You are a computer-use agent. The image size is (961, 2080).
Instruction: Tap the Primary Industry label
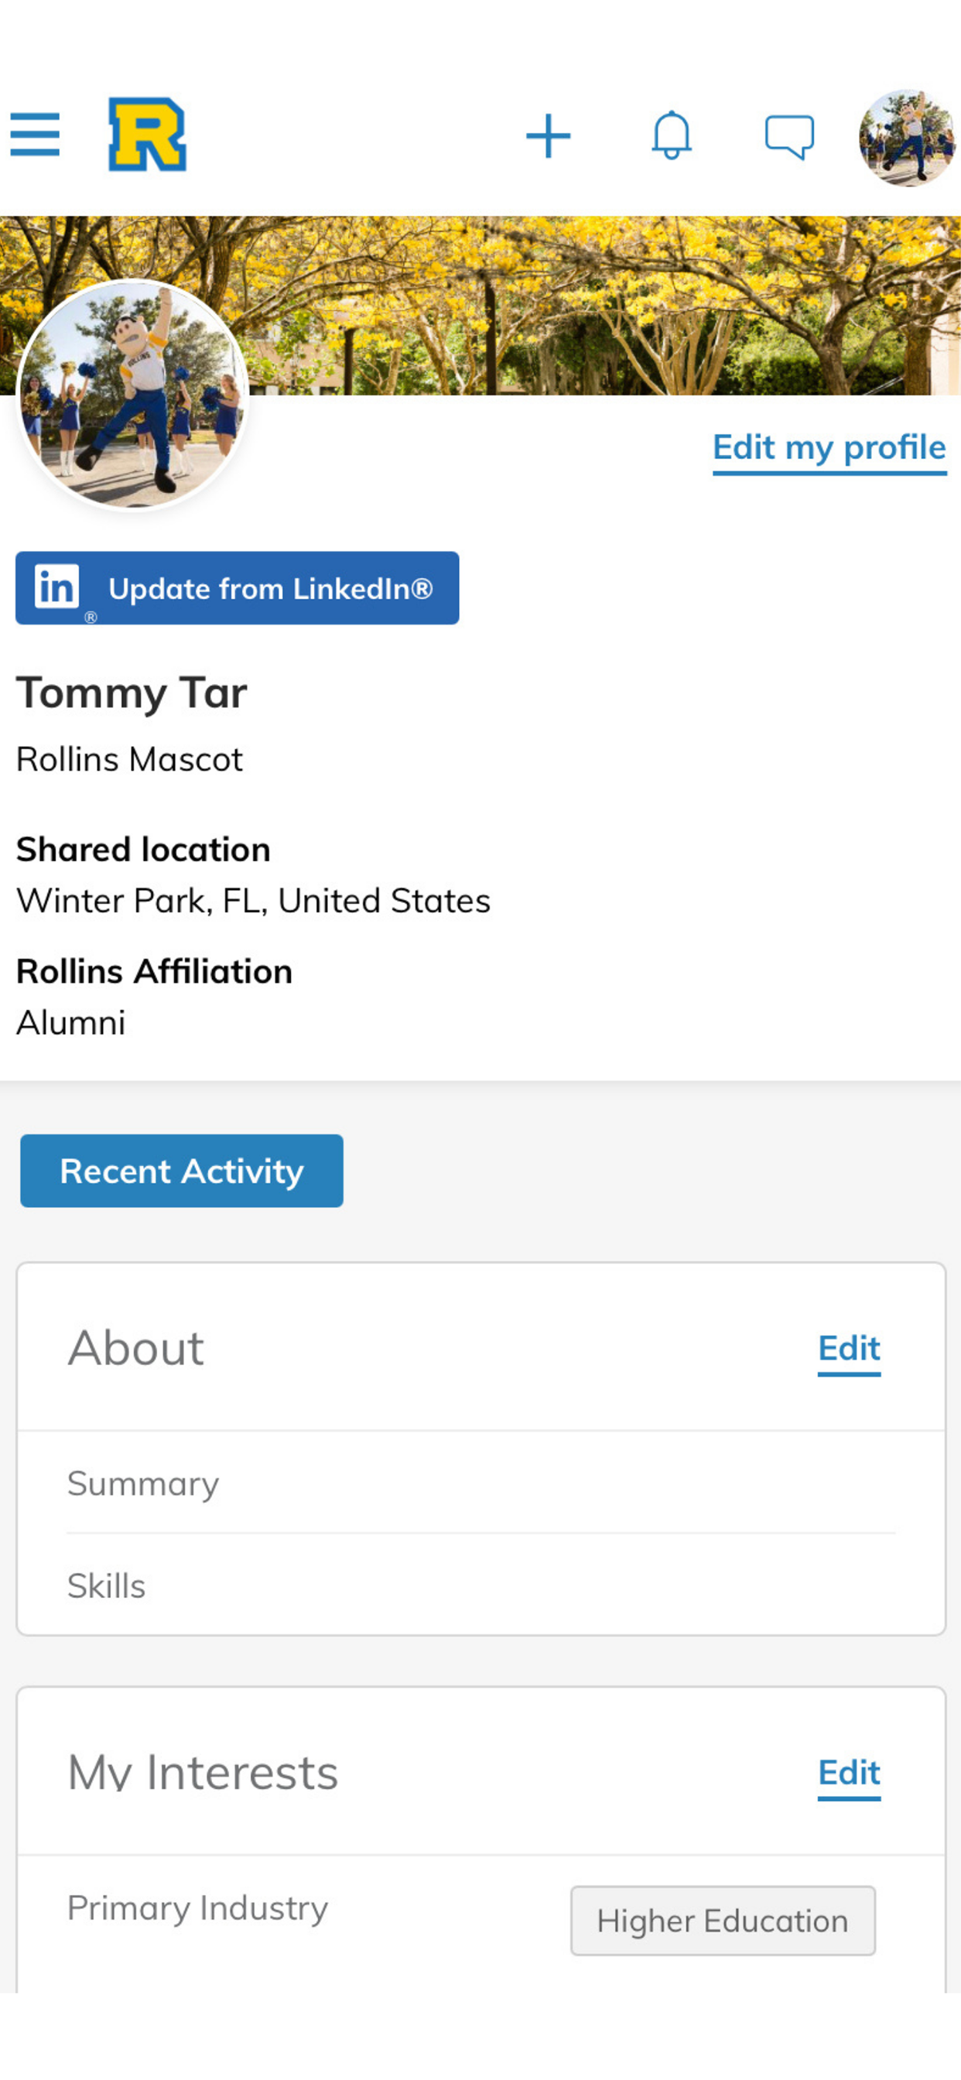(198, 1908)
